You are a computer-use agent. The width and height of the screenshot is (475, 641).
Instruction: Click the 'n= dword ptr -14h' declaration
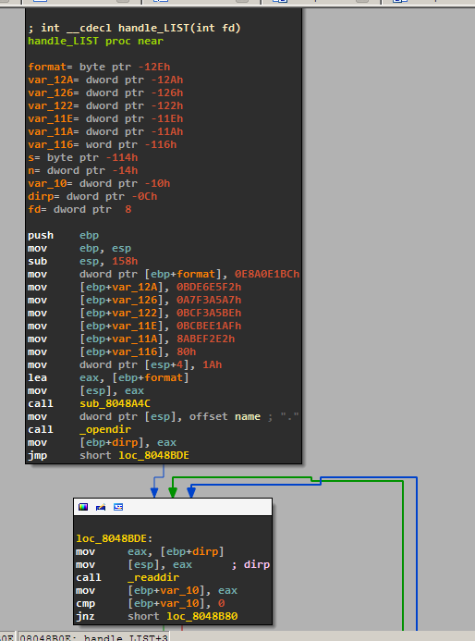click(83, 170)
